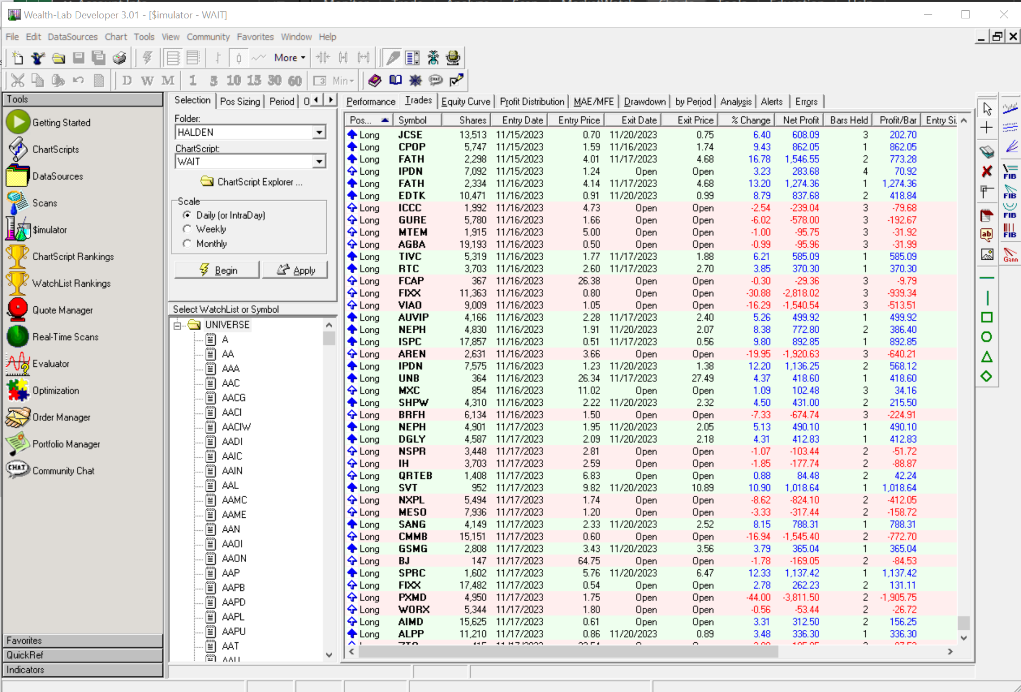Collapse the UNIVERSE watchlist tree node
The width and height of the screenshot is (1021, 692).
click(x=177, y=325)
